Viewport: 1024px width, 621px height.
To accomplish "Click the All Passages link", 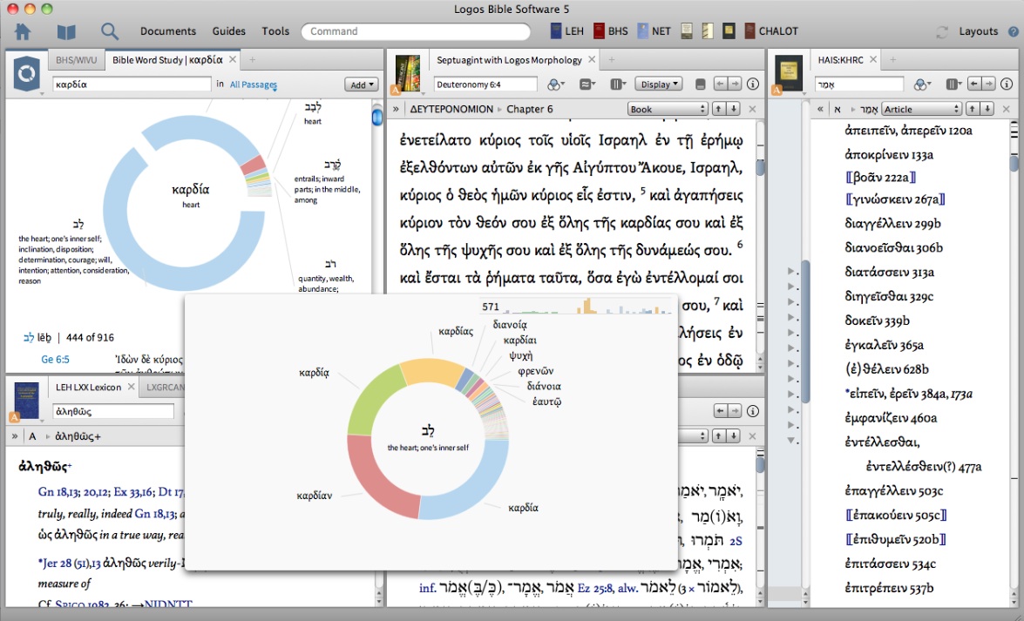I will 253,85.
